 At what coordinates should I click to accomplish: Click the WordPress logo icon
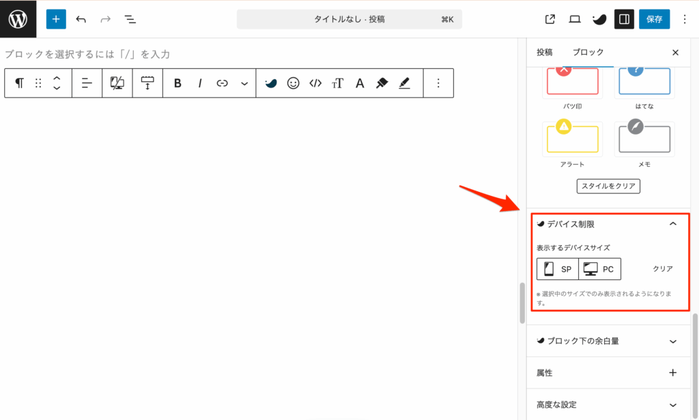click(x=18, y=19)
